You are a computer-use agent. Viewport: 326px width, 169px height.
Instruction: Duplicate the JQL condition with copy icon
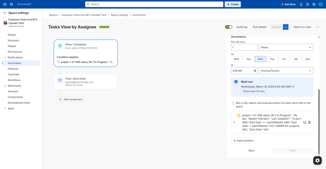tap(304, 122)
